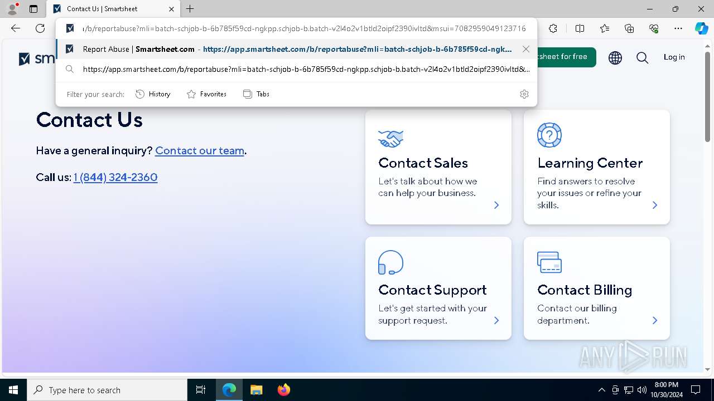Screen dimensions: 714x401
Task: Open Smartsheet site search magnifier
Action: point(643,57)
